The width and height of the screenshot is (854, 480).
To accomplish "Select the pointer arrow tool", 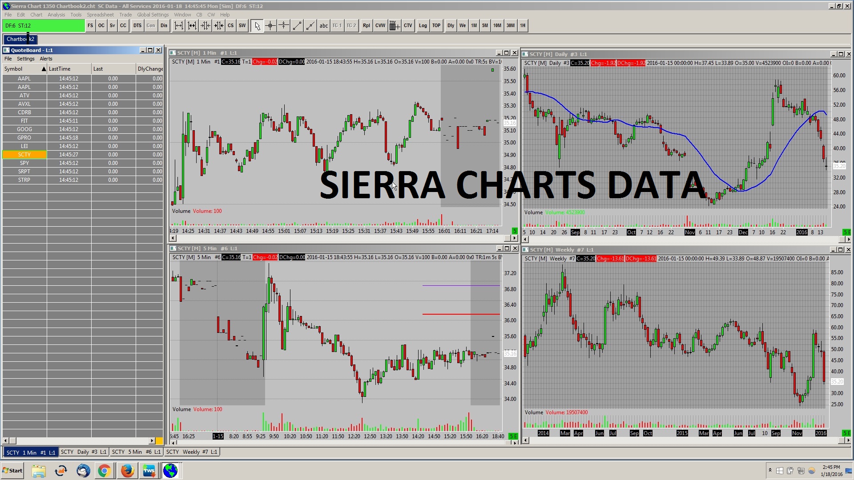I will pyautogui.click(x=257, y=26).
